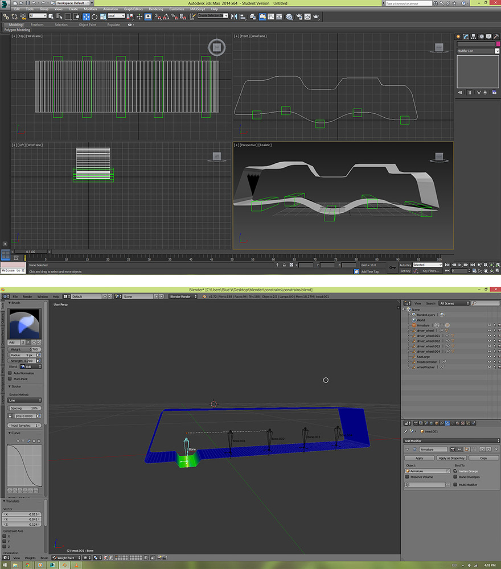
Task: Toggle the 3D Snaps icon in 3ds Max
Action: 158,17
